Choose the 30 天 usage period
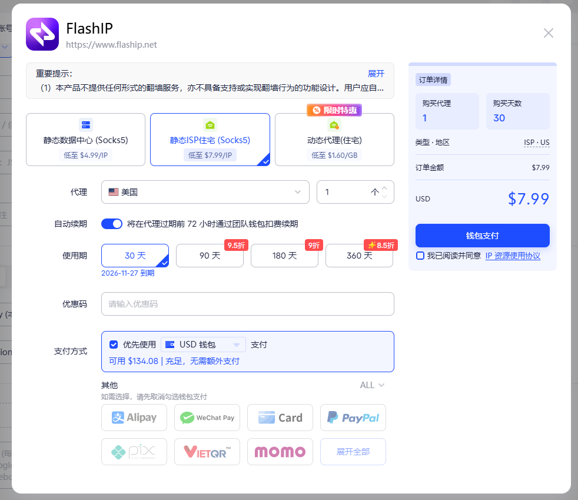This screenshot has width=578, height=500. coord(135,256)
